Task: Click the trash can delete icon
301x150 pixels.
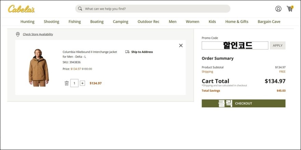Action: coord(67,83)
